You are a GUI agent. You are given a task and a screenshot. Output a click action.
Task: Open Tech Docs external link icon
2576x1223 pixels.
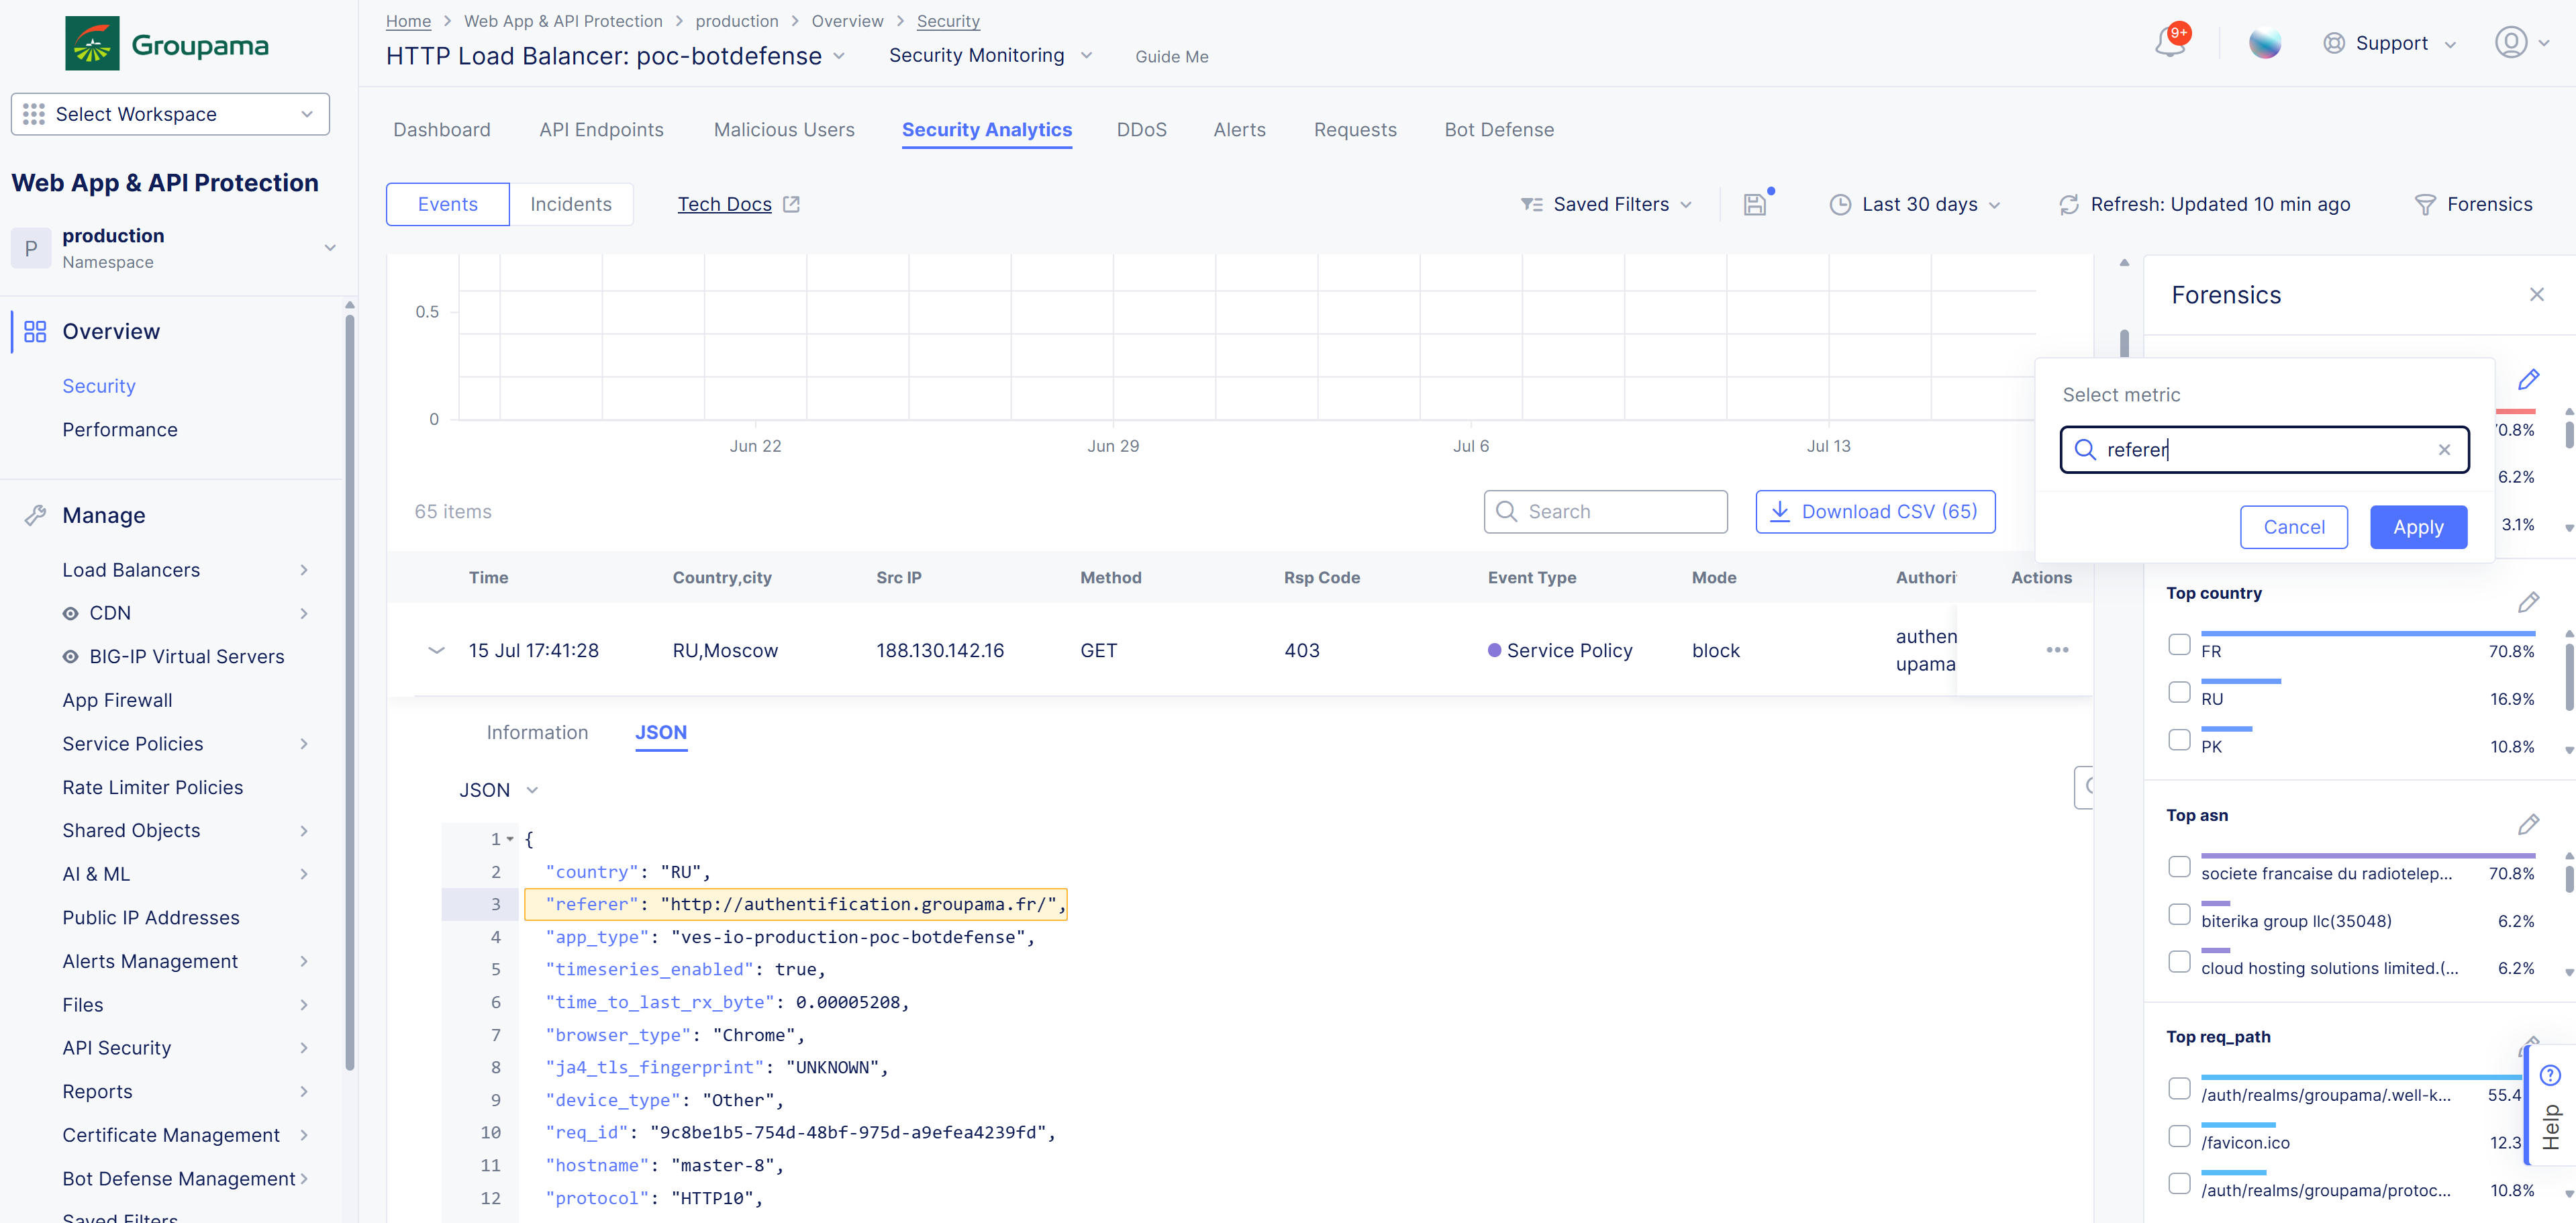tap(791, 204)
